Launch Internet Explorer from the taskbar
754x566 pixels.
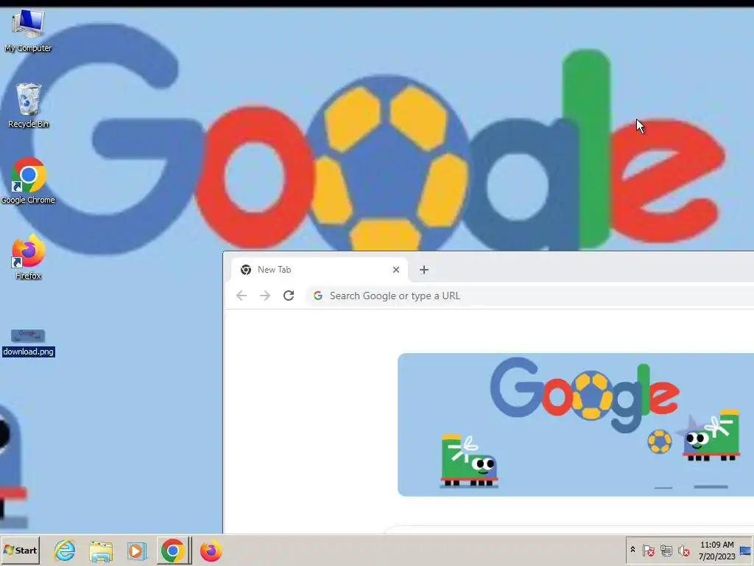click(65, 550)
